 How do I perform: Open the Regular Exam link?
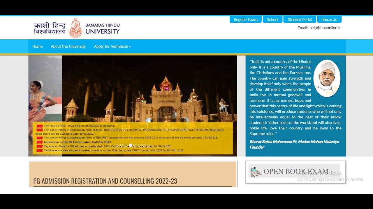245,19
